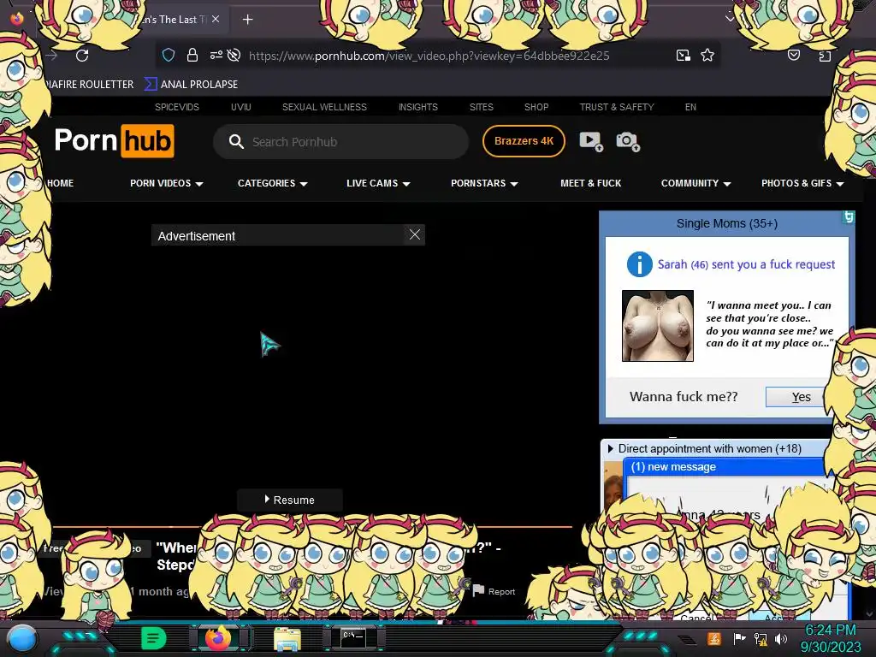
Task: Click the autoplay blocked icon
Action: 234,55
